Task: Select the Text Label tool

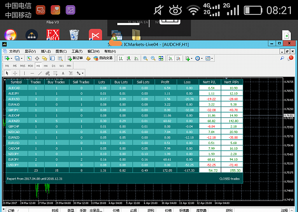Action: tap(71, 73)
